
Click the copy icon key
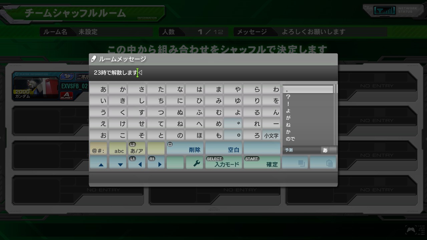[295, 163]
